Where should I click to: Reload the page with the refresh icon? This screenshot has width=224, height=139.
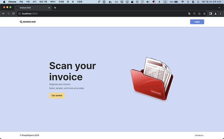pos(13,14)
